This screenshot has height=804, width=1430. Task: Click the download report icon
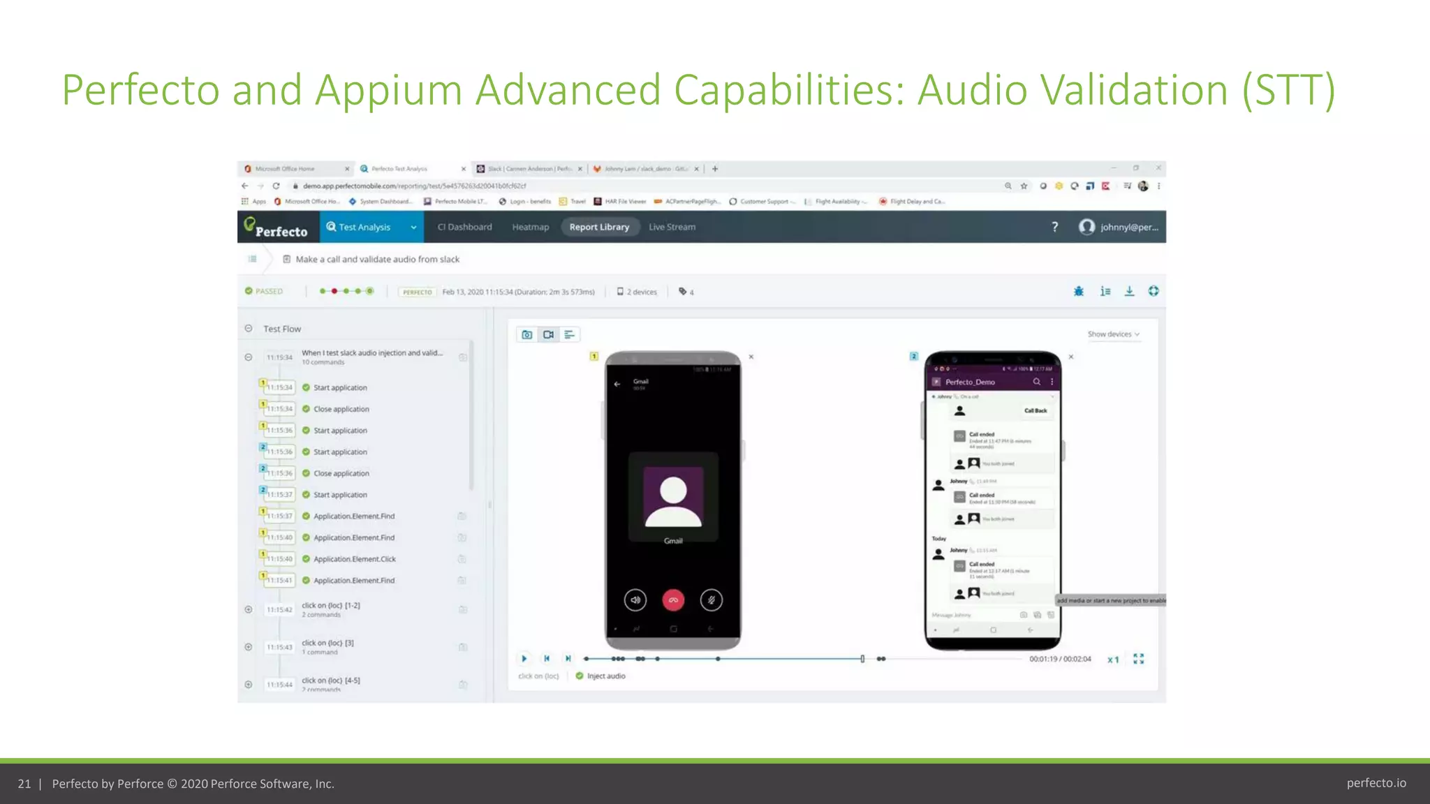pyautogui.click(x=1129, y=291)
